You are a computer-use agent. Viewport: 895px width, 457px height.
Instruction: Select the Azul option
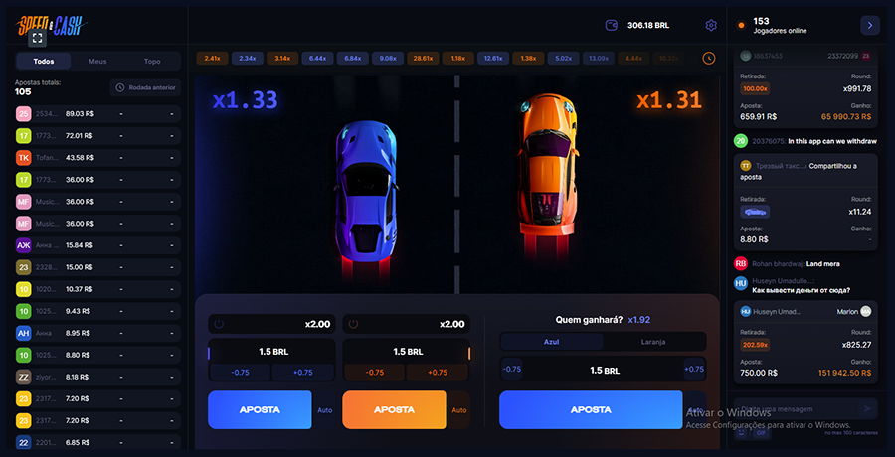coord(551,342)
